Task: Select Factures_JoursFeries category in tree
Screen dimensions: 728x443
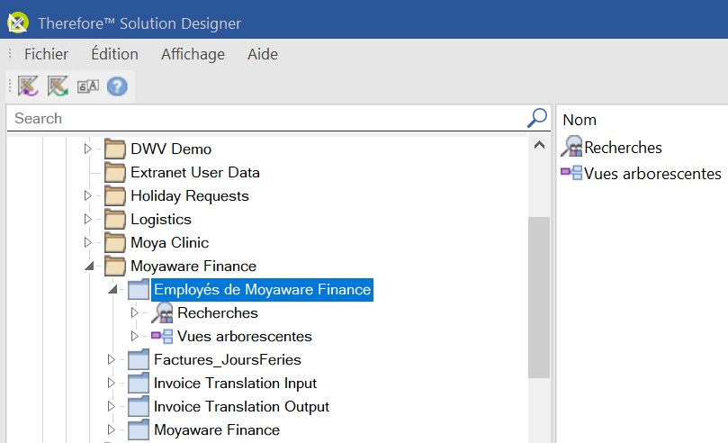Action: (227, 360)
